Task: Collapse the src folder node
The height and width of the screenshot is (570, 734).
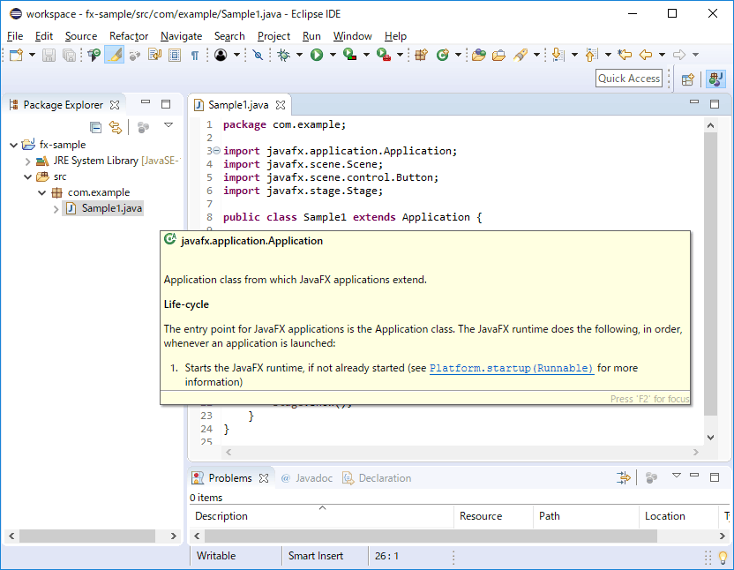Action: tap(27, 177)
